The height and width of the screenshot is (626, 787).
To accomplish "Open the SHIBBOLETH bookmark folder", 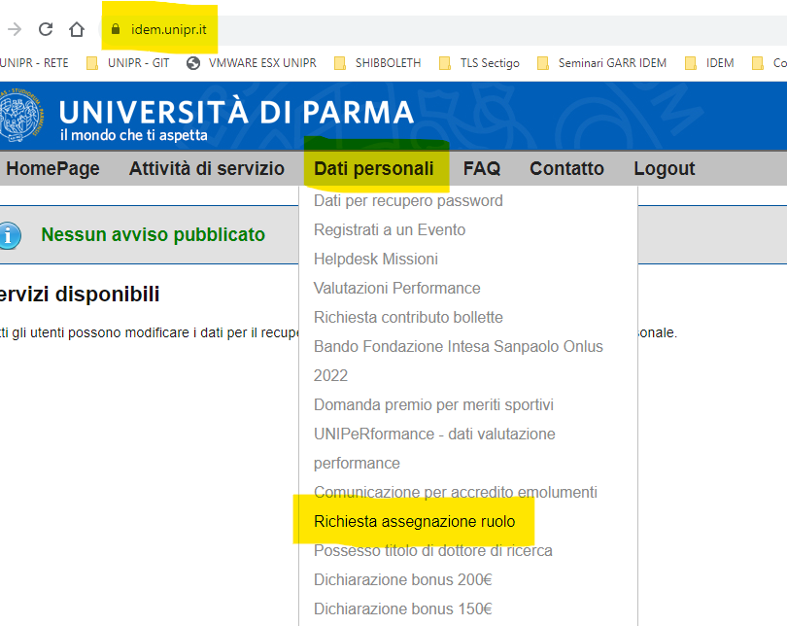I will [378, 63].
